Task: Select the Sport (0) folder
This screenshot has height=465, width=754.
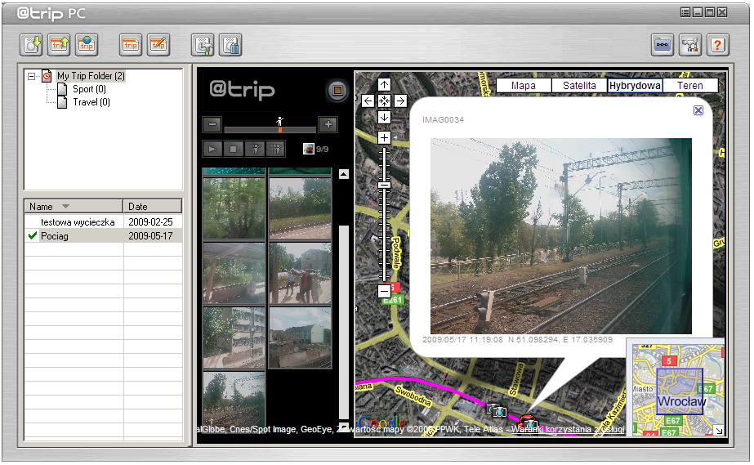Action: (x=89, y=89)
